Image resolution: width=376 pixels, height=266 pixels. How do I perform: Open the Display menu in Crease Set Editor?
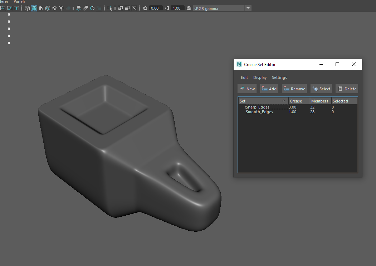coord(260,77)
